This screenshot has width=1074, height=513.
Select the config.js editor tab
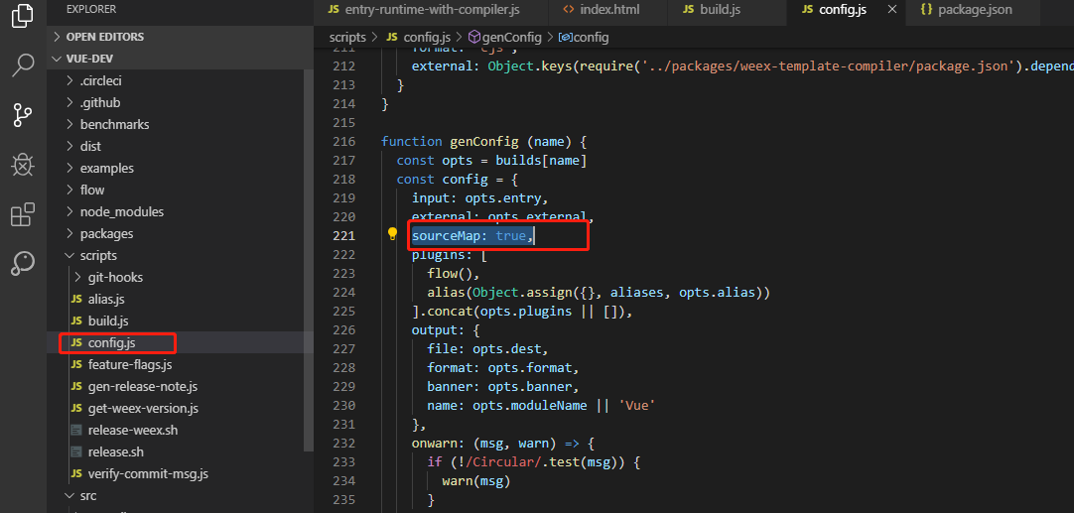click(x=846, y=10)
